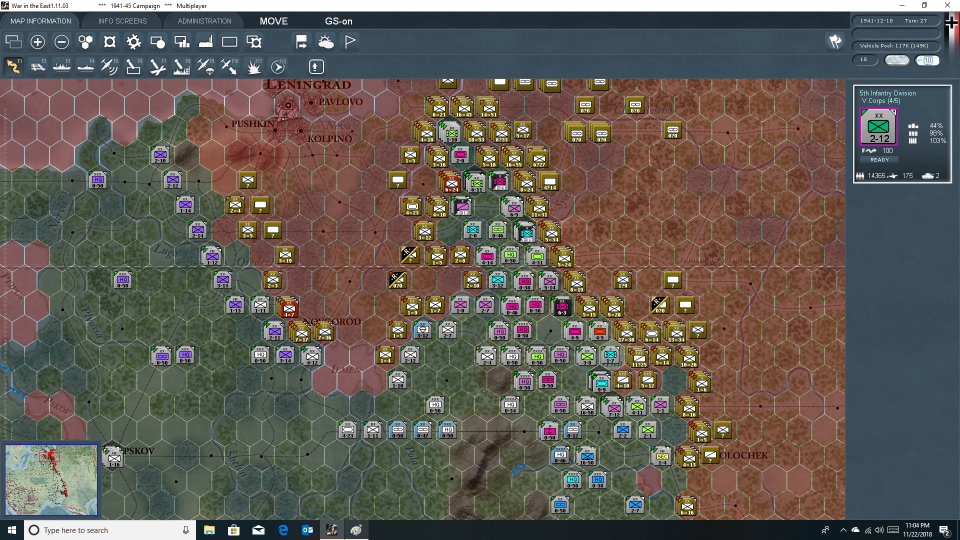Click the READY status label
The width and height of the screenshot is (960, 540).
click(879, 160)
